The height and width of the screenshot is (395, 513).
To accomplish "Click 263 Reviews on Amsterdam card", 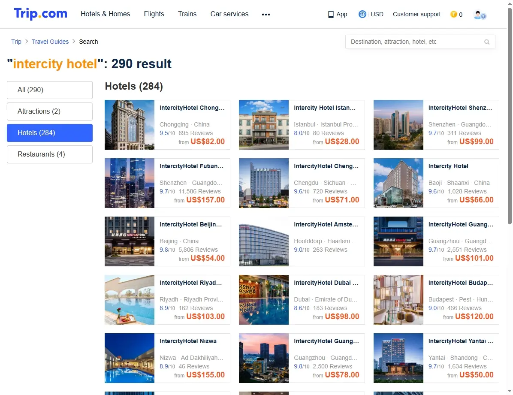I will pyautogui.click(x=330, y=250).
